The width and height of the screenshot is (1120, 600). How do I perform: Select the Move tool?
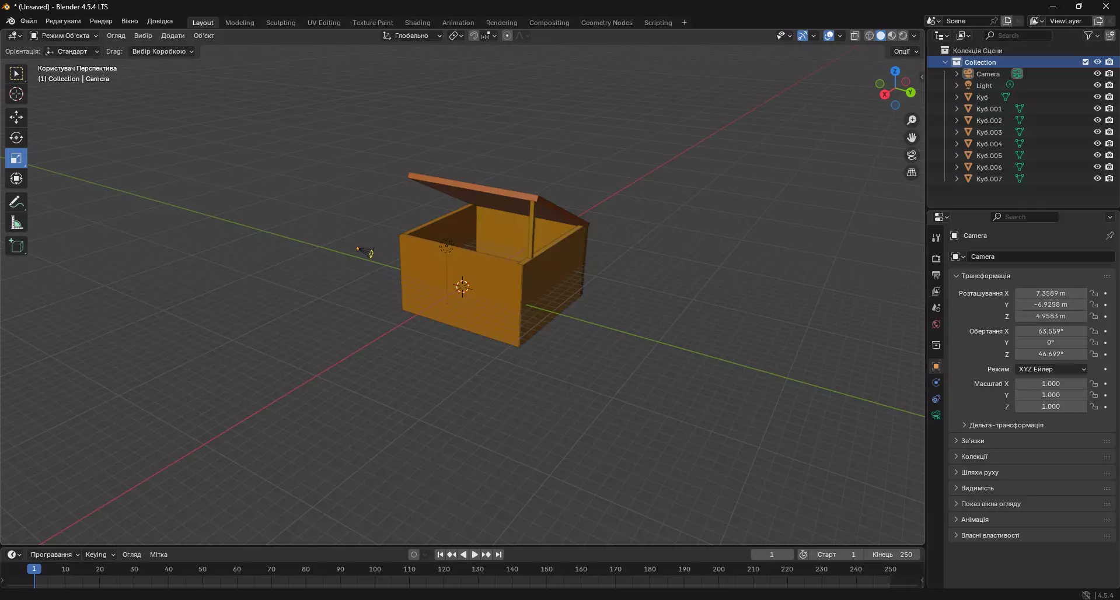tap(16, 117)
